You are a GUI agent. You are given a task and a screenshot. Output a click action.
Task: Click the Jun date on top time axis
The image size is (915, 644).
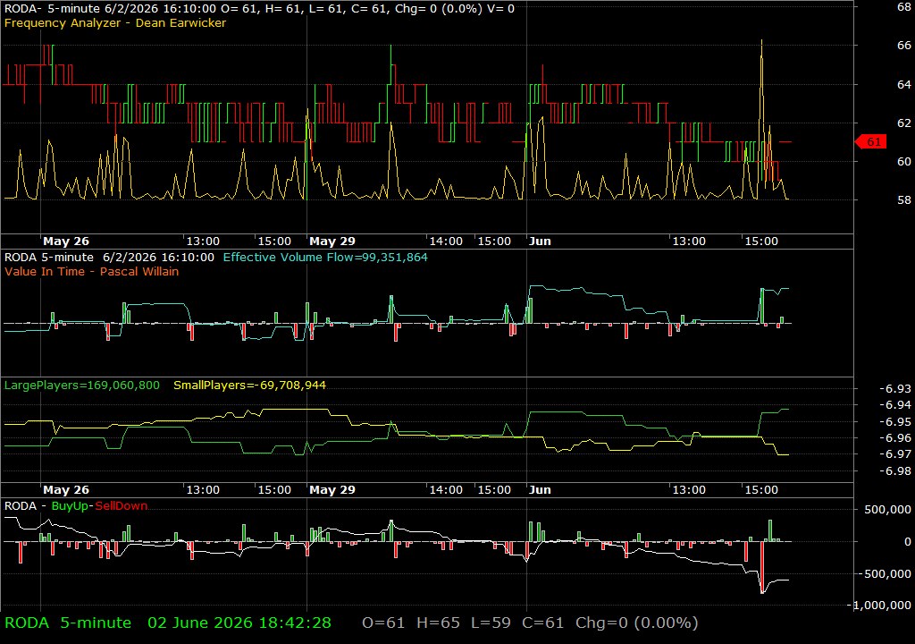540,241
